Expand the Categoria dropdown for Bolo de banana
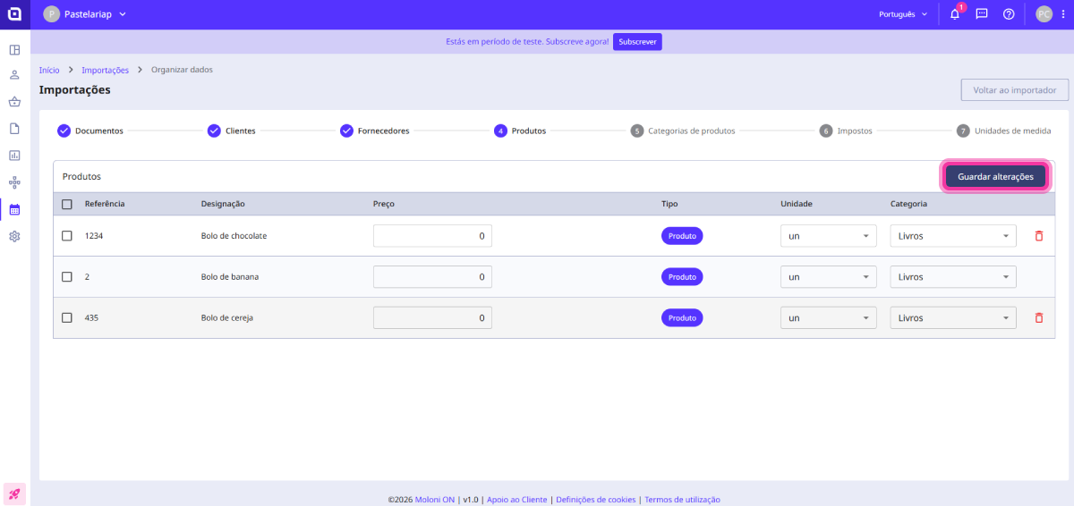 (952, 277)
